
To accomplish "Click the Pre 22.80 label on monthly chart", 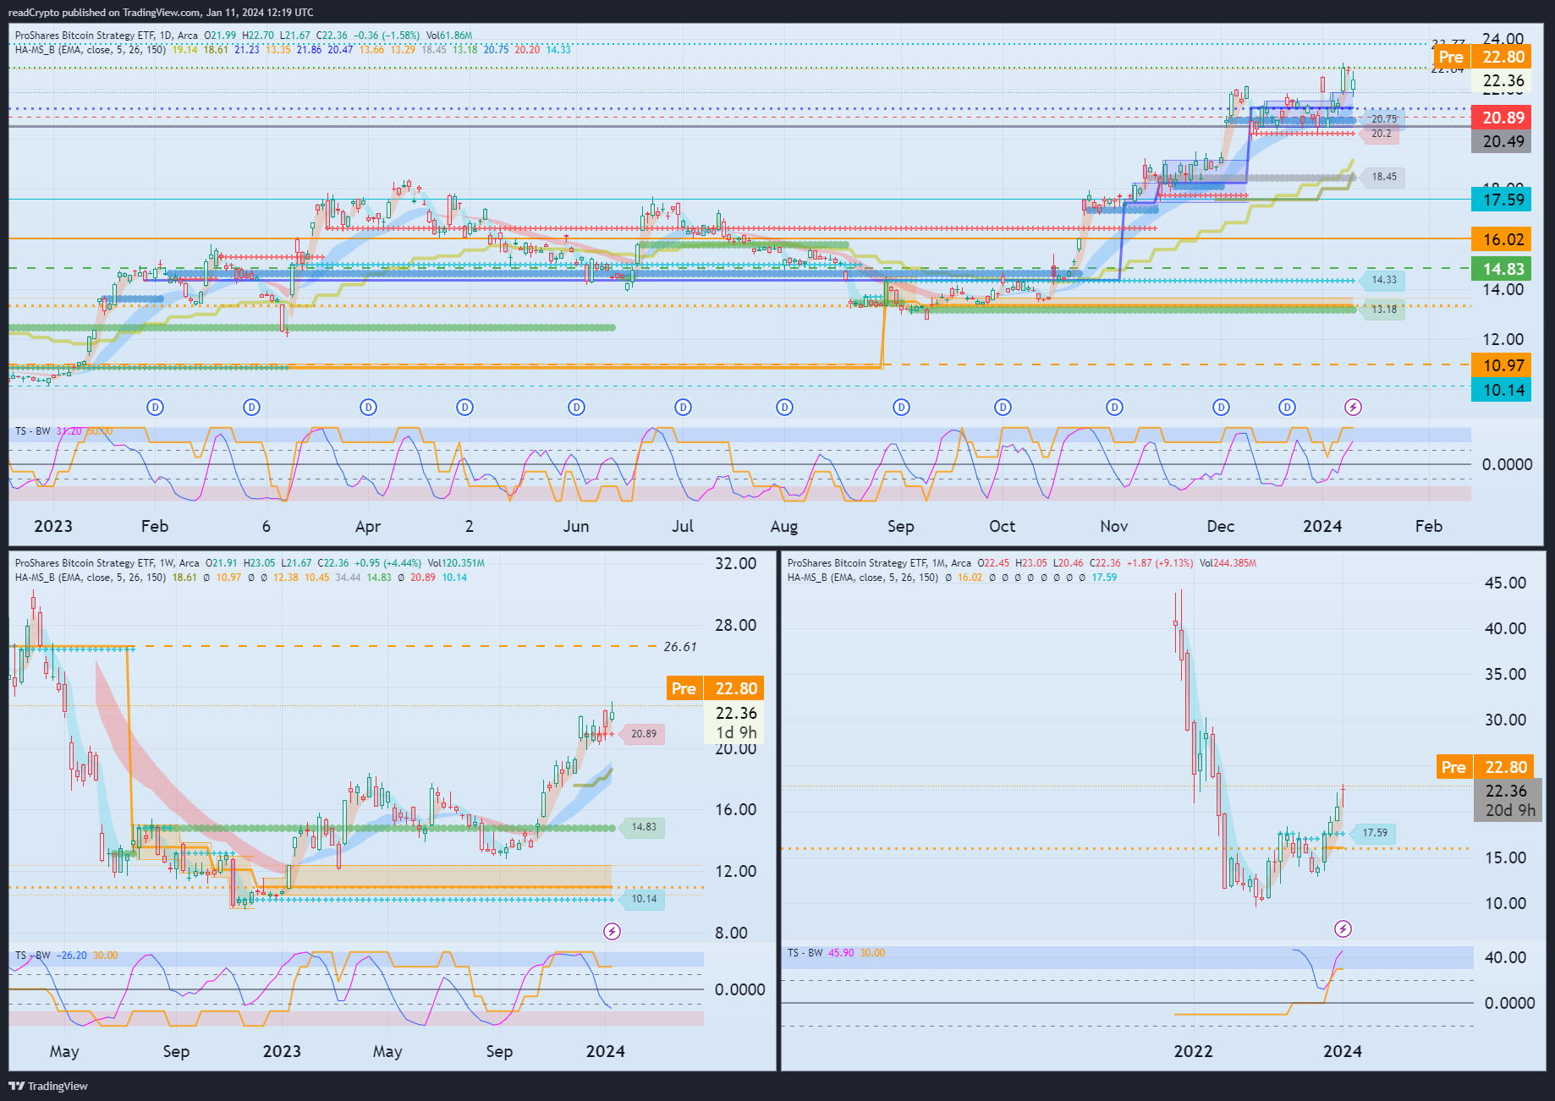I will tap(1485, 767).
